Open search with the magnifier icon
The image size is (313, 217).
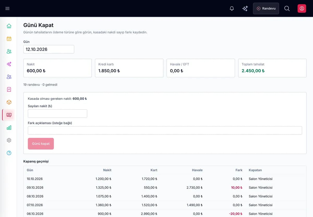click(x=287, y=9)
